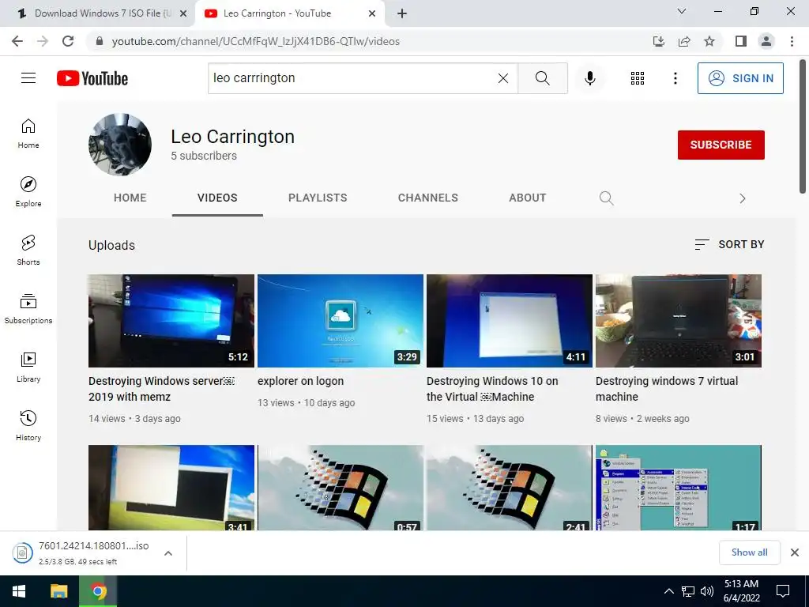Switch to the channel HOME tab
Image resolution: width=809 pixels, height=607 pixels.
pyautogui.click(x=130, y=198)
